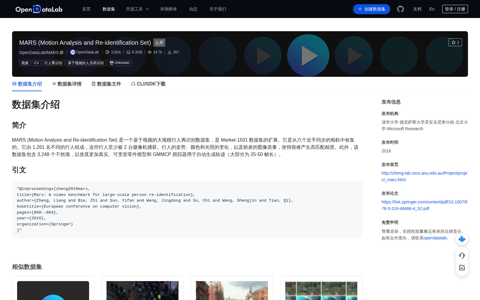Click the 基于视频的人员再识别 tag

[x=86, y=63]
